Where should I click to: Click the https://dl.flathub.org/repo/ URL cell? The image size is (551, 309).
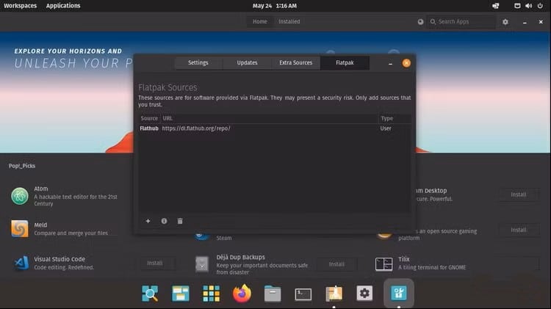coord(196,128)
